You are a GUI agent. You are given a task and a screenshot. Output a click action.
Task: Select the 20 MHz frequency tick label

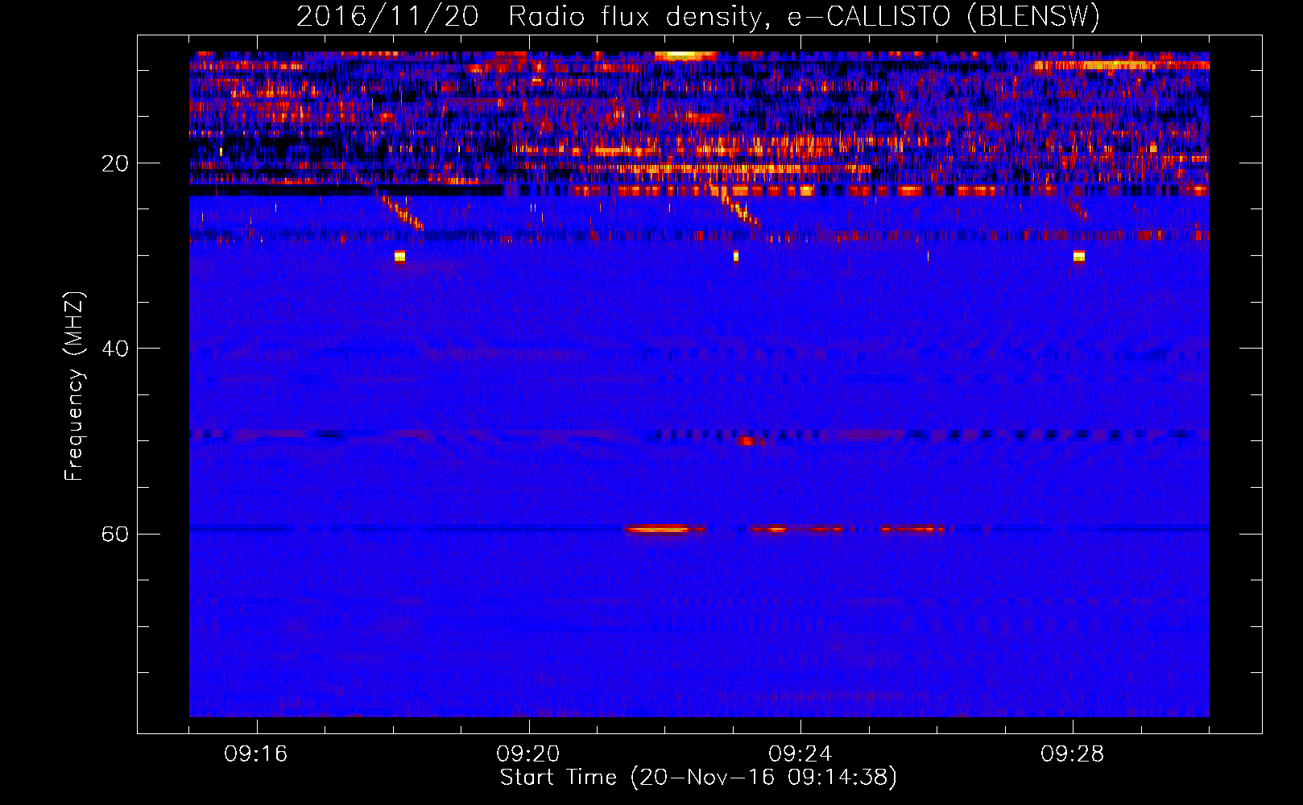coord(114,163)
